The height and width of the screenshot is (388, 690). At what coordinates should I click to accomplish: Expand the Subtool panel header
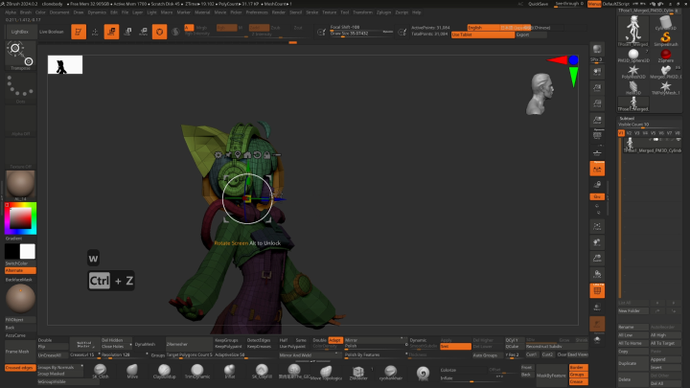click(x=627, y=118)
